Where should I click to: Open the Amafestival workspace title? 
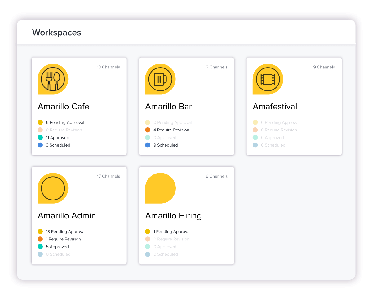point(275,107)
